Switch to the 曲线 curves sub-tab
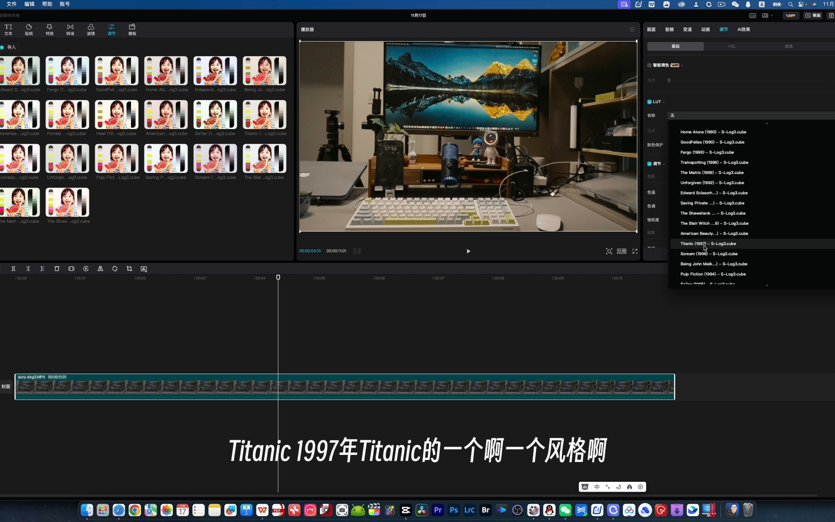The image size is (835, 522). point(789,46)
